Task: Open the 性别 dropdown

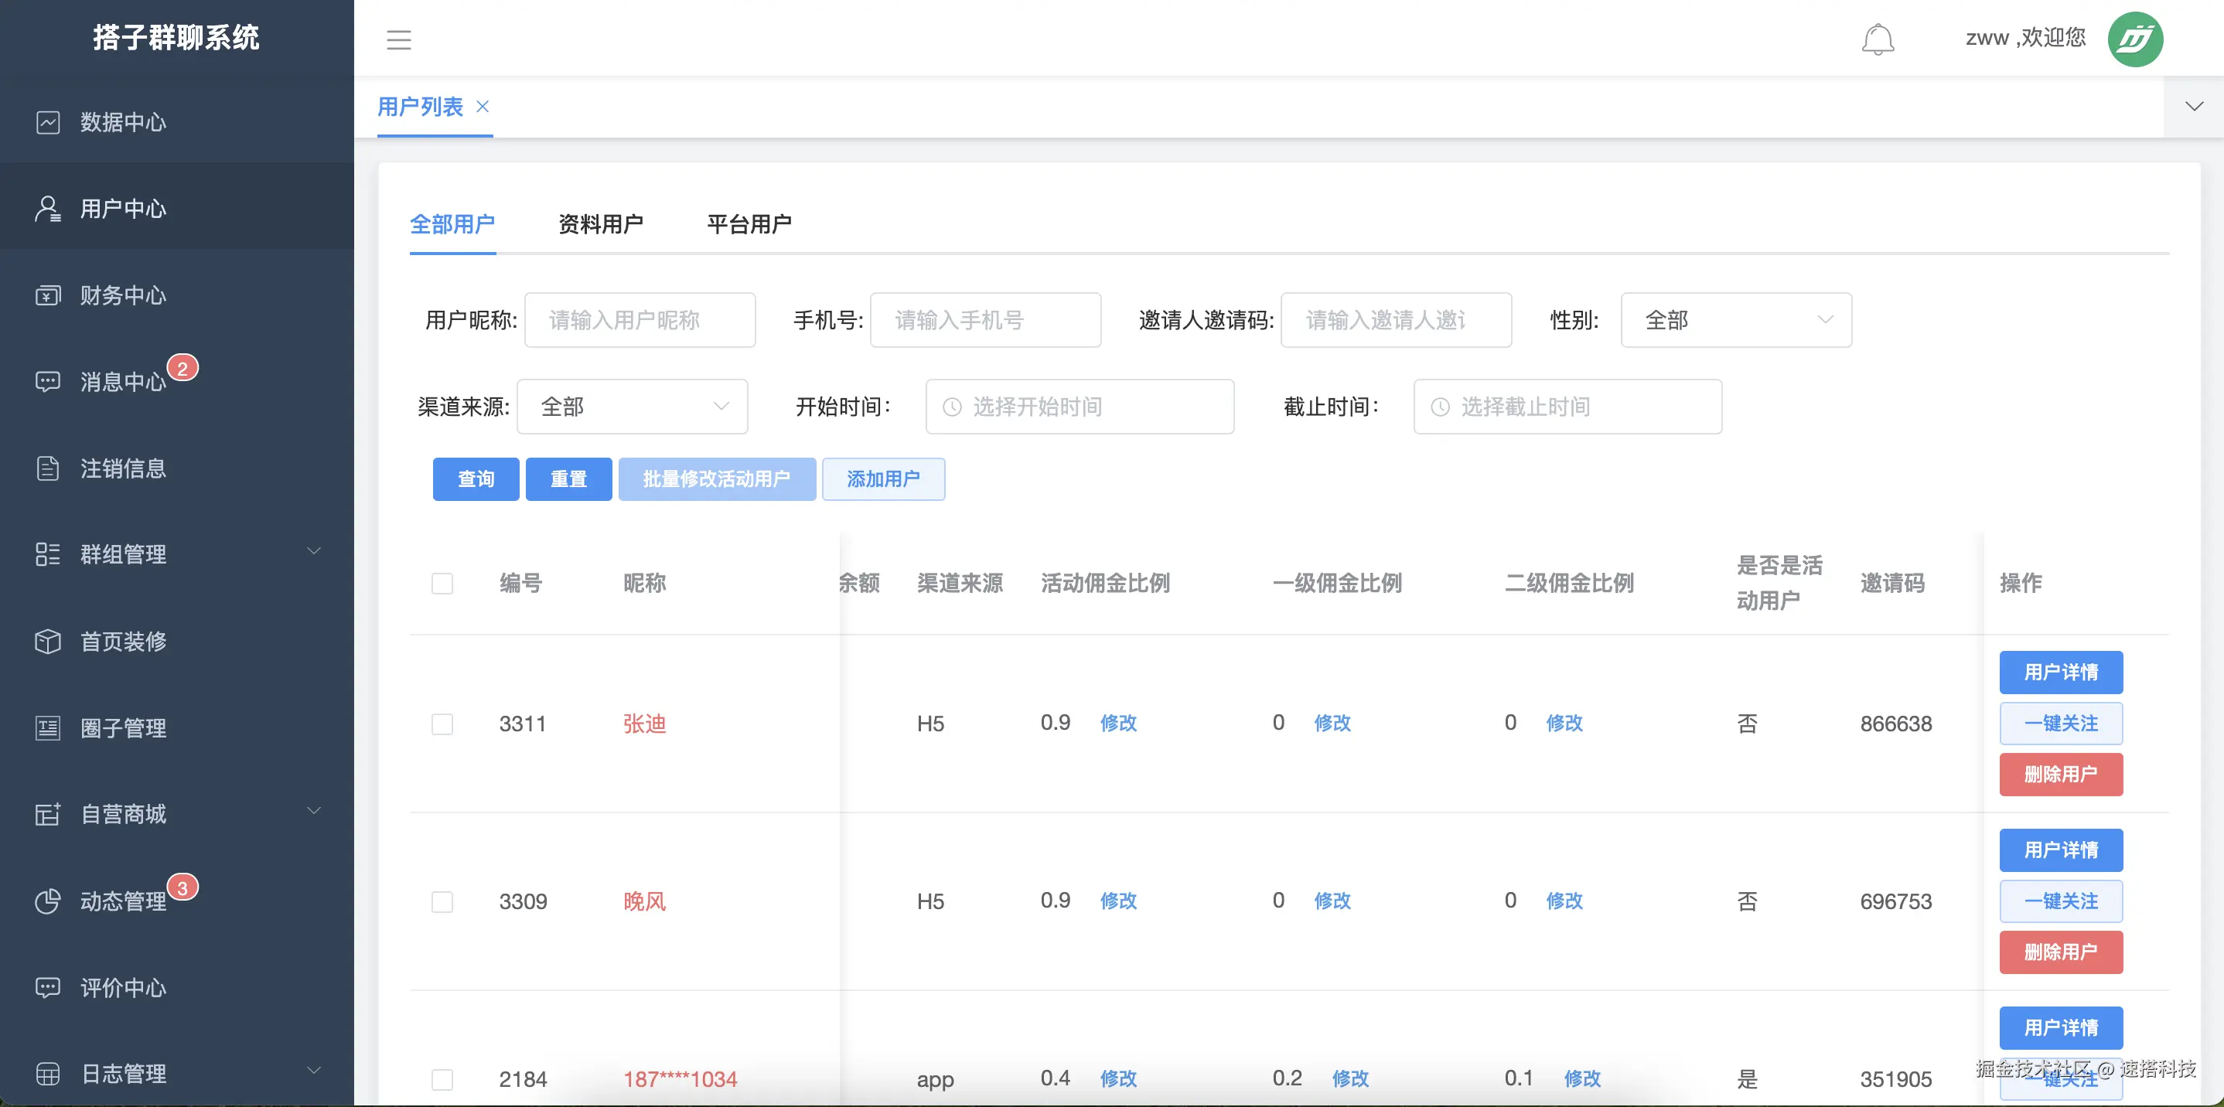Action: coord(1735,319)
